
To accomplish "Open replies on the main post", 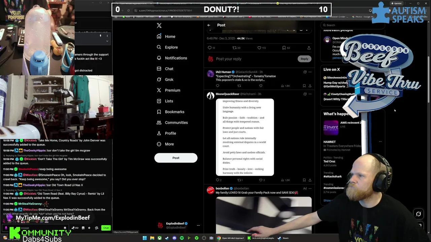I will coord(211,48).
